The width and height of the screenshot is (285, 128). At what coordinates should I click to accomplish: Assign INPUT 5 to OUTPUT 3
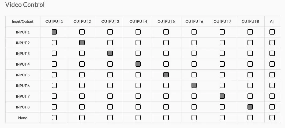tap(110, 75)
